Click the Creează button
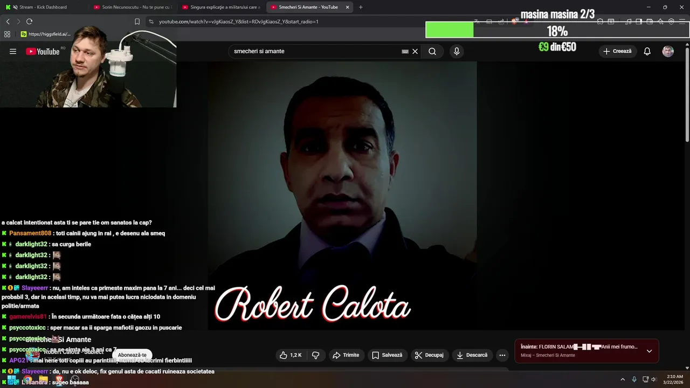The image size is (690, 388). pos(617,51)
